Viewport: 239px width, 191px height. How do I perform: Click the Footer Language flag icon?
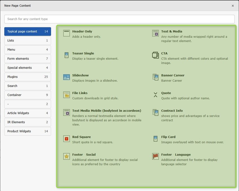pyautogui.click(x=155, y=156)
